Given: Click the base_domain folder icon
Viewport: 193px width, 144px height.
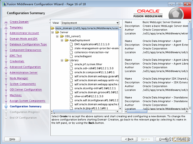Looking at the screenshot, I should [x=53, y=28].
